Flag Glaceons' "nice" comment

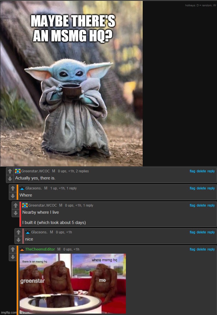coord(192,232)
